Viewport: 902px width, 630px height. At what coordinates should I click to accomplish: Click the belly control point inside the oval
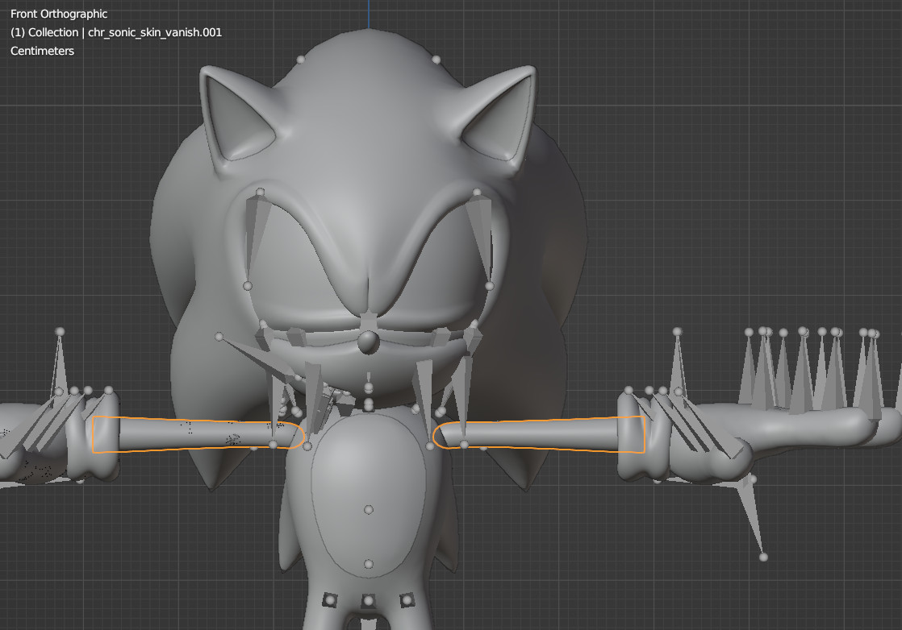[369, 508]
